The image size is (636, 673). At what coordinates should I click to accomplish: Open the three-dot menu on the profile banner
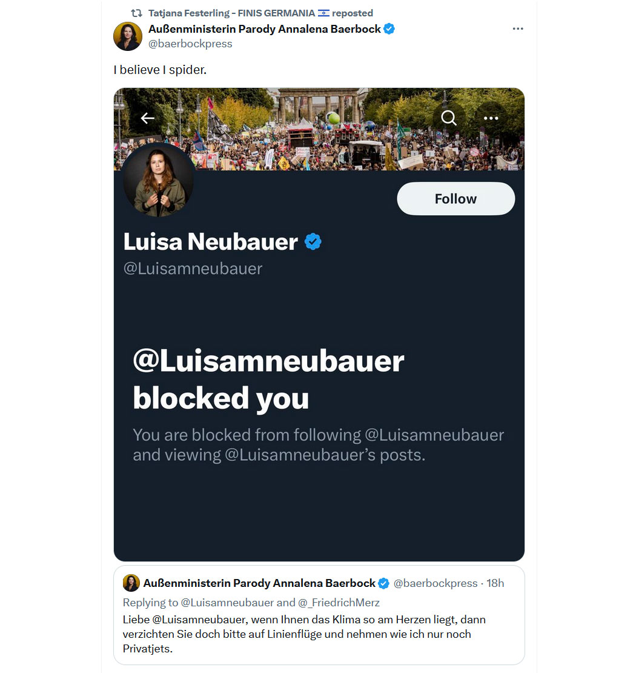[491, 118]
